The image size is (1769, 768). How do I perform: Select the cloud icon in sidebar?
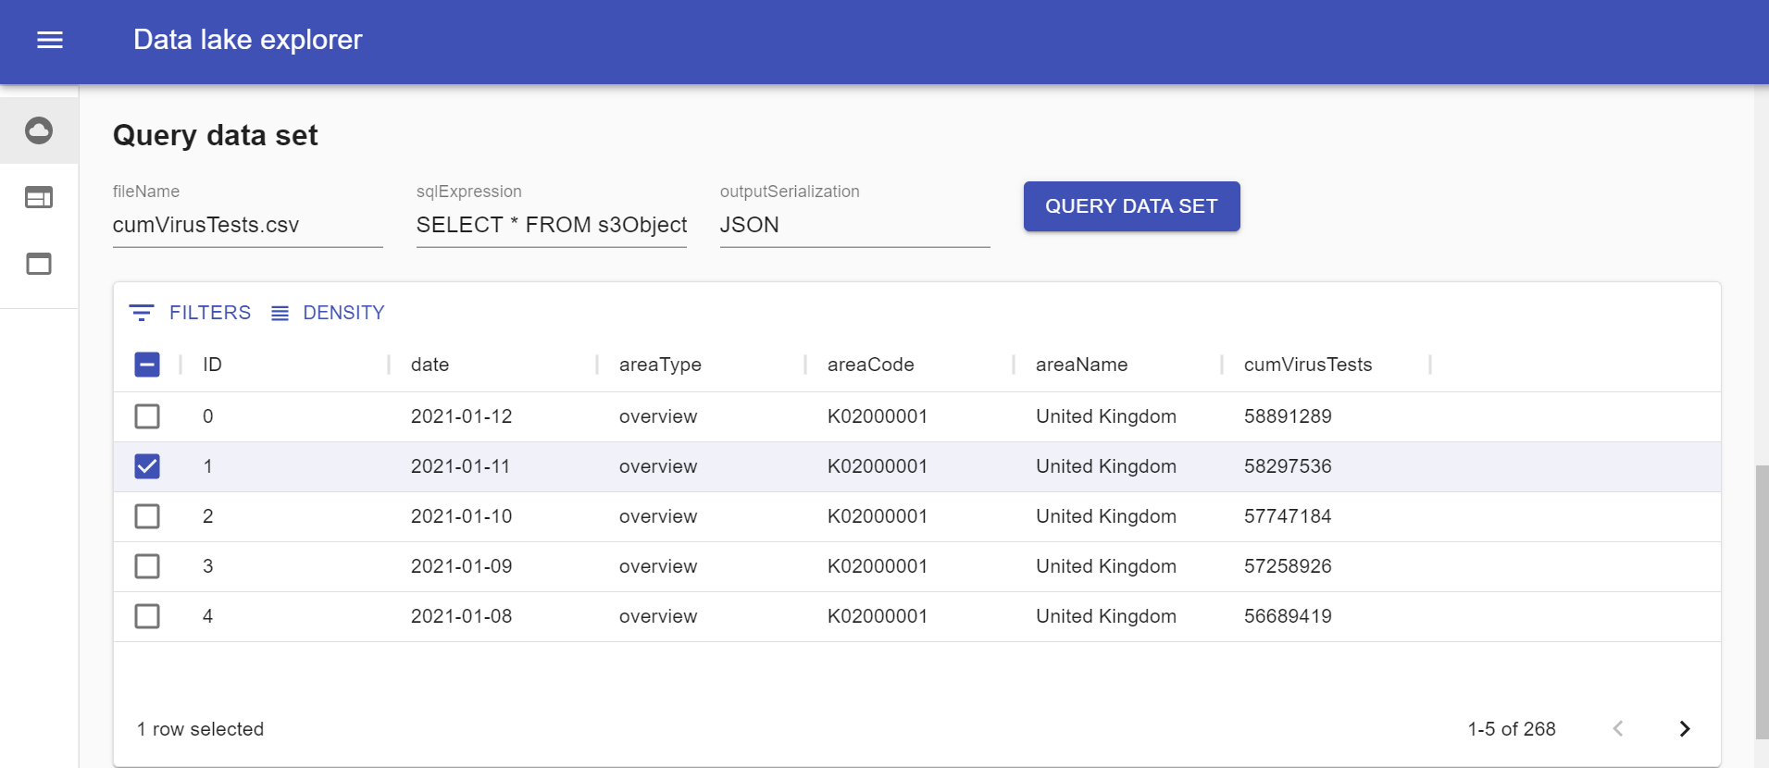click(39, 130)
